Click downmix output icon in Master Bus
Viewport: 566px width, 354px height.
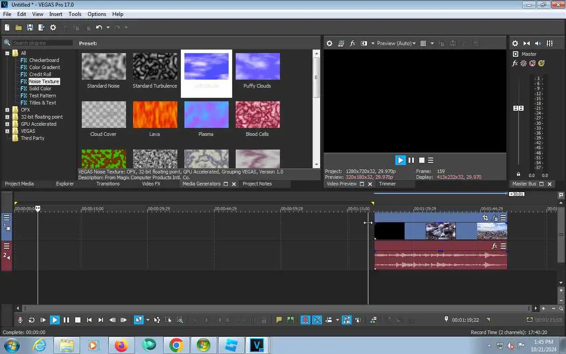click(x=527, y=43)
